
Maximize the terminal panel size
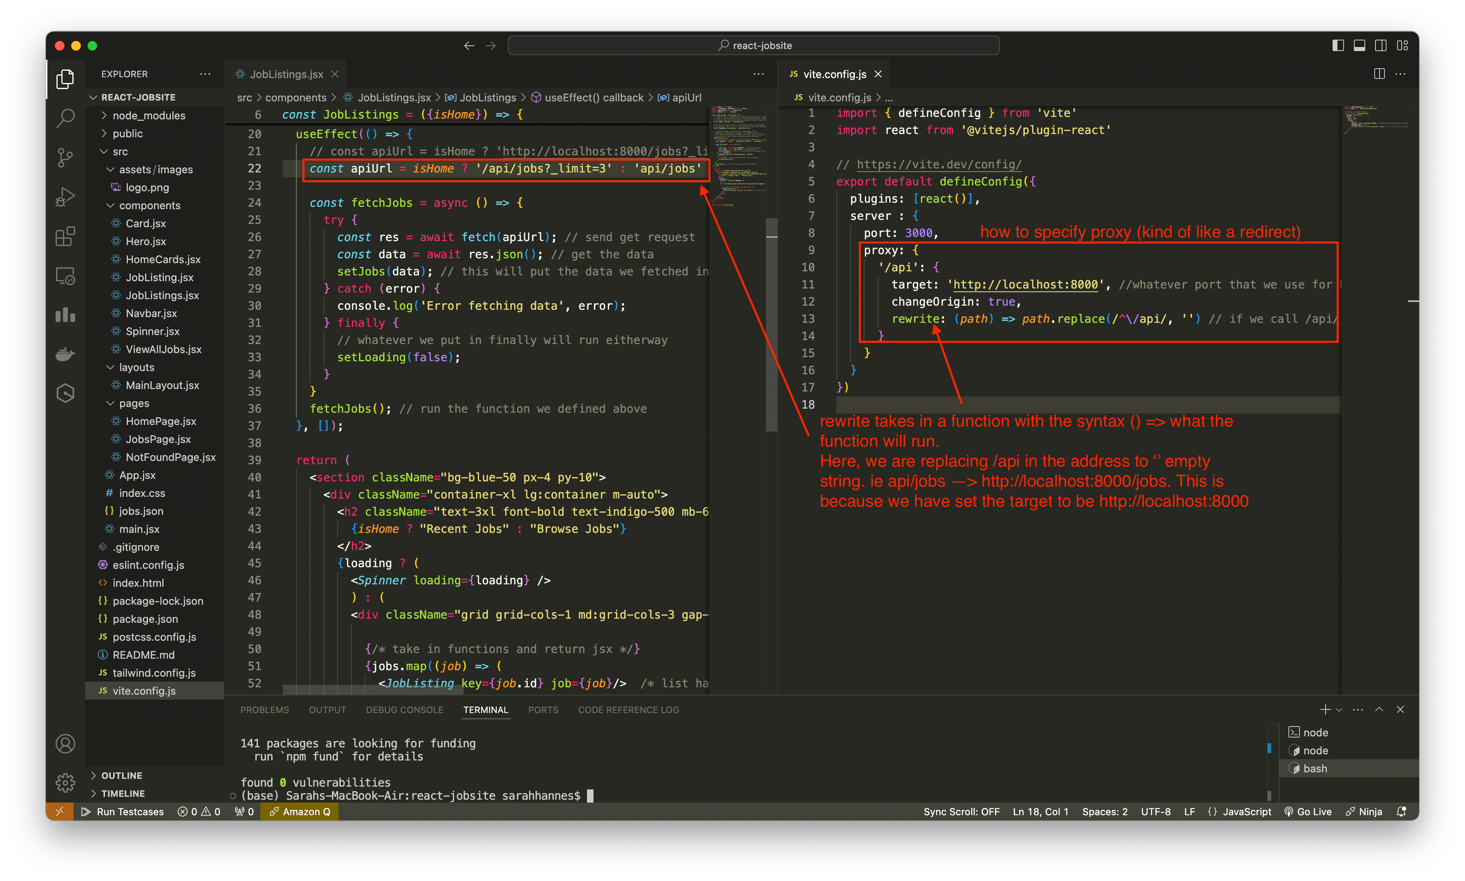(1379, 709)
